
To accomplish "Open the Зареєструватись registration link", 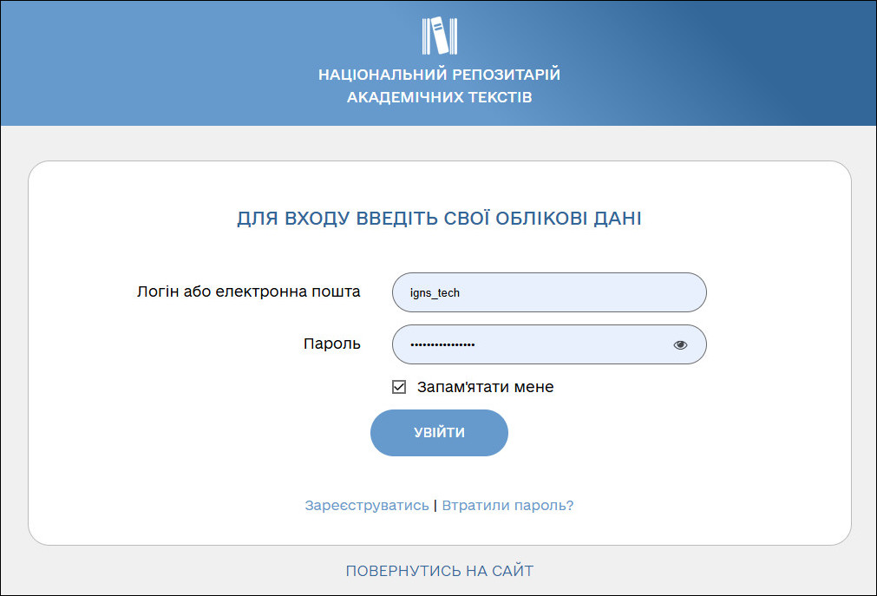I will coord(367,505).
